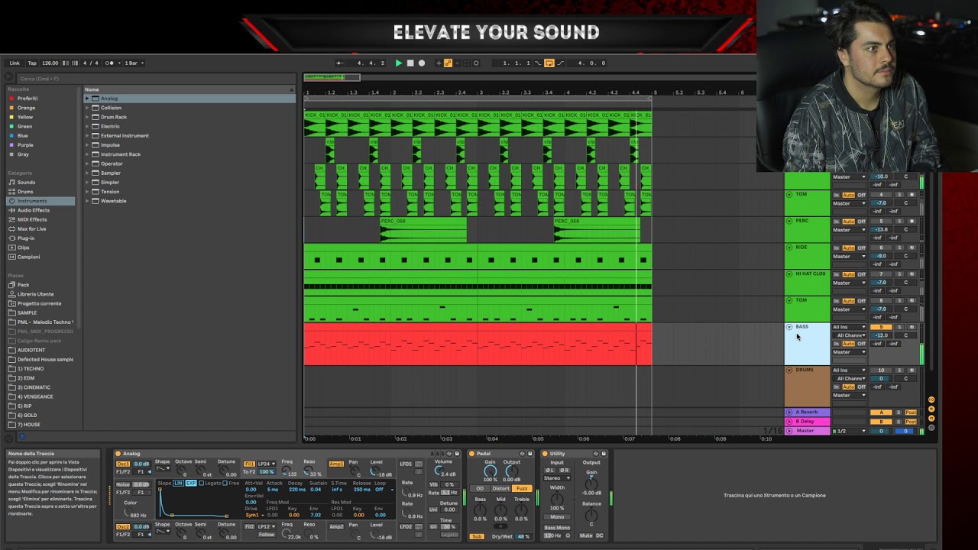This screenshot has width=978, height=550.
Task: Toggle the Automation Arm icon
Action: (x=448, y=63)
